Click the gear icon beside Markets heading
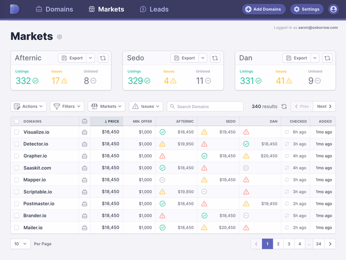Image resolution: width=346 pixels, height=260 pixels. click(x=59, y=37)
